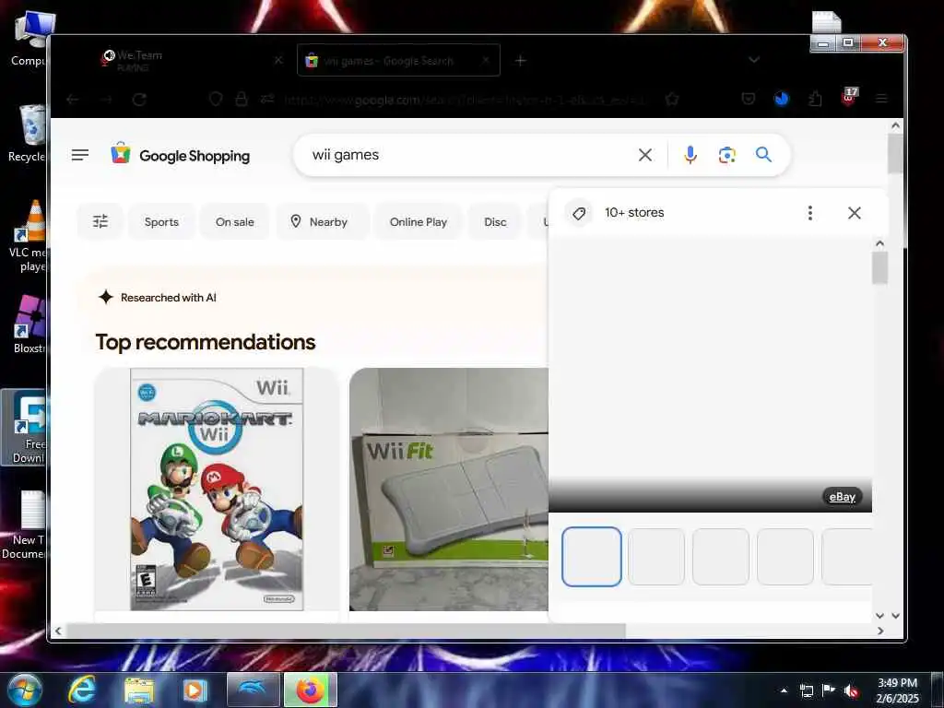This screenshot has height=708, width=944.
Task: Select the first highlighted product thumbnail
Action: [x=591, y=556]
